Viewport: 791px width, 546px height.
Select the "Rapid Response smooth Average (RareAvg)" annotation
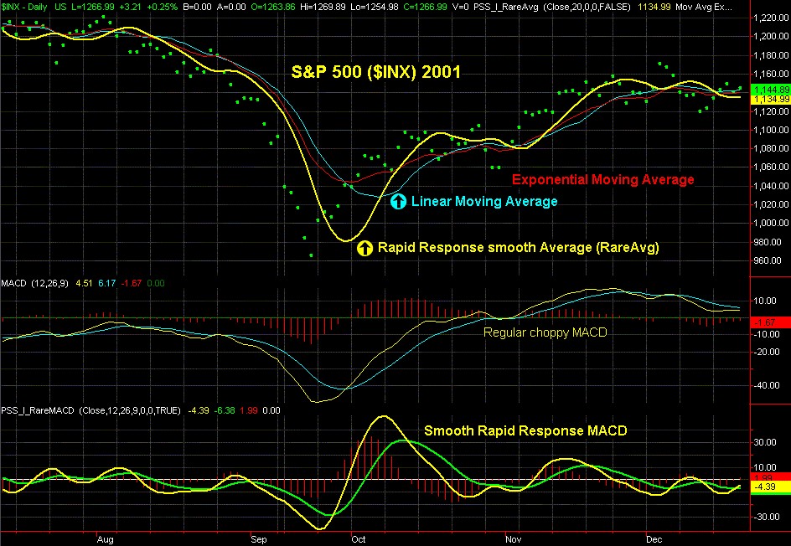pyautogui.click(x=519, y=248)
